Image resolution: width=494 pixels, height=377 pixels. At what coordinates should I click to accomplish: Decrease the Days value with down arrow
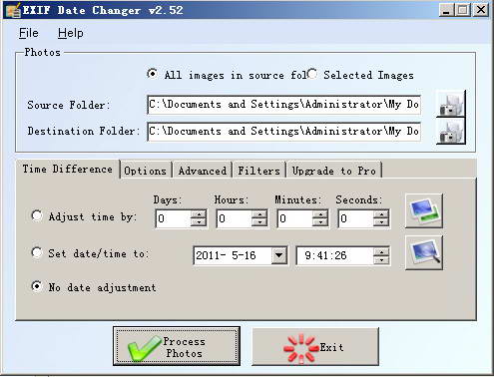(199, 222)
